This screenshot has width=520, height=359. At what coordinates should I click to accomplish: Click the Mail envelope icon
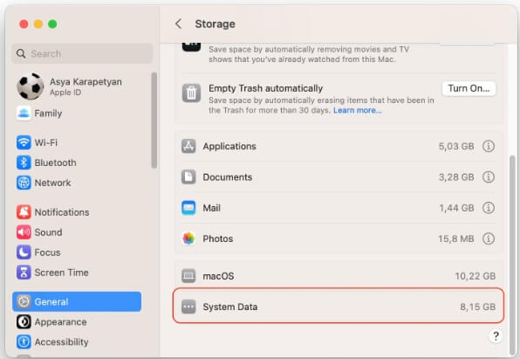click(188, 208)
